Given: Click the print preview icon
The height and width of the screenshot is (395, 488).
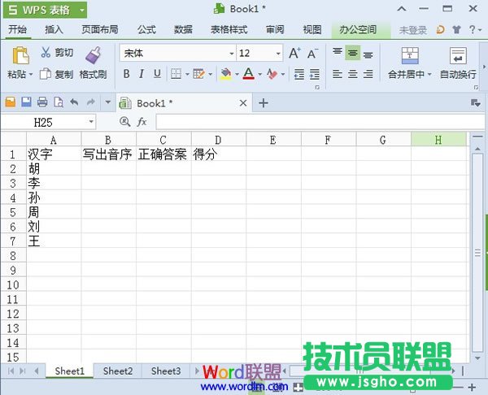Looking at the screenshot, I should (59, 102).
